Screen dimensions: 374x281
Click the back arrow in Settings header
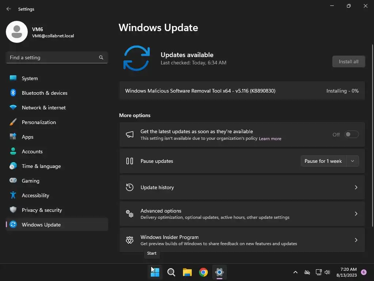pyautogui.click(x=9, y=9)
